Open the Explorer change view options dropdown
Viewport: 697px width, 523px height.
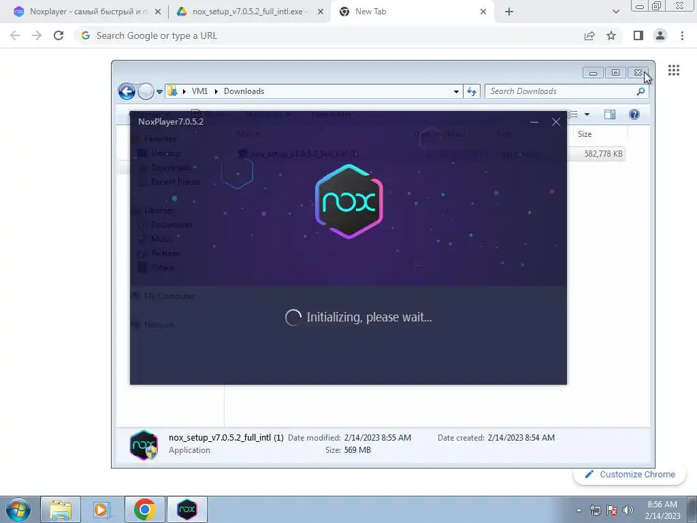pyautogui.click(x=587, y=114)
